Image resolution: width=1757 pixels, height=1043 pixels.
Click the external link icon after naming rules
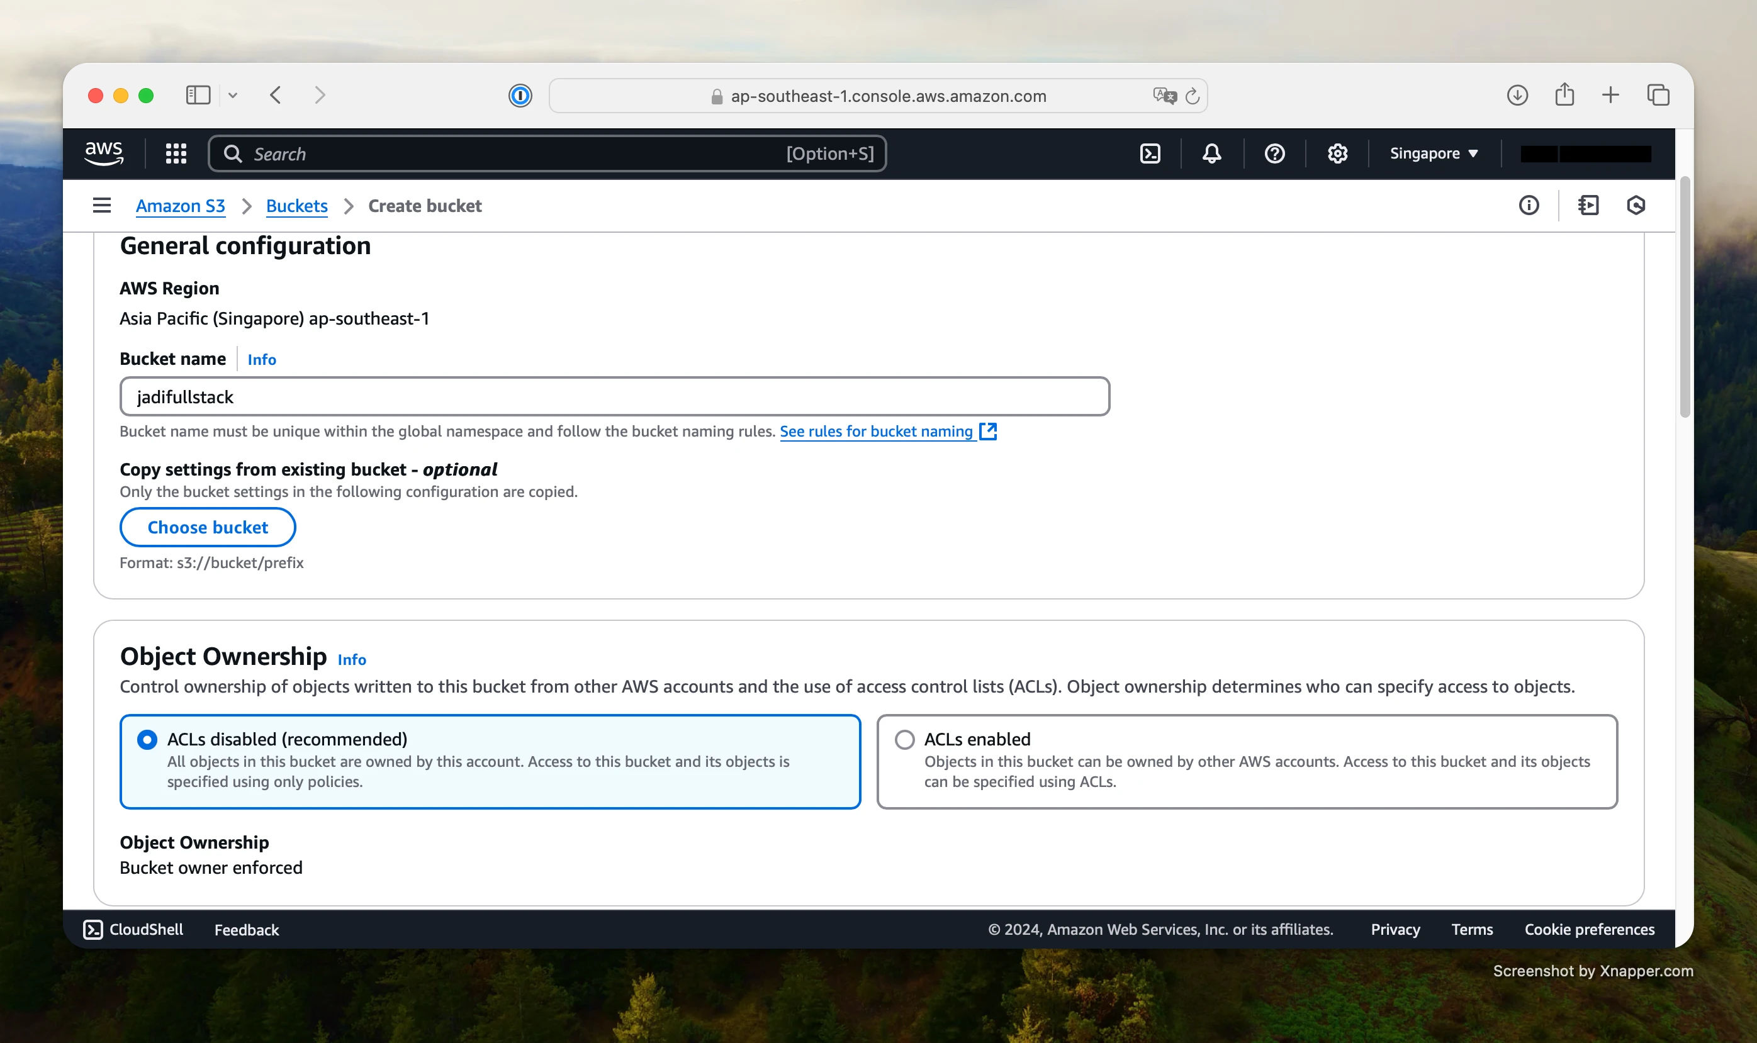(x=988, y=431)
